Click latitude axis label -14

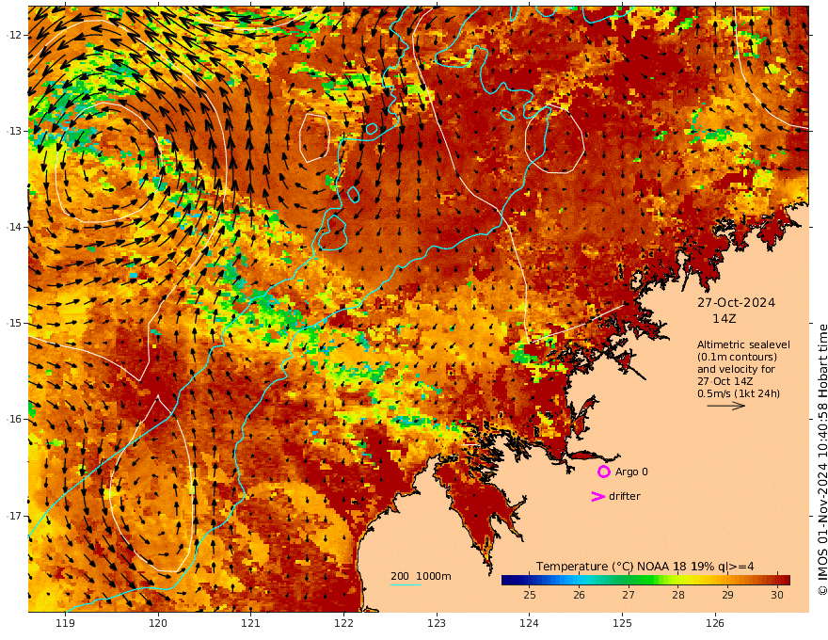coord(15,227)
